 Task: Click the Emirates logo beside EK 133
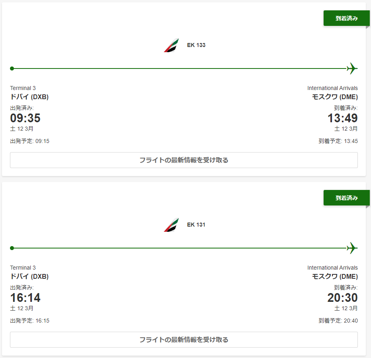171,45
